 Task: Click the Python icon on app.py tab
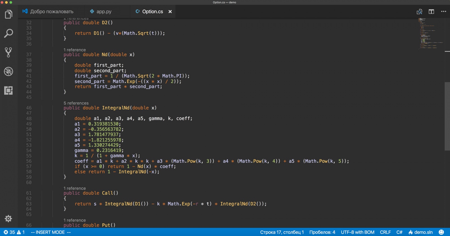click(92, 12)
